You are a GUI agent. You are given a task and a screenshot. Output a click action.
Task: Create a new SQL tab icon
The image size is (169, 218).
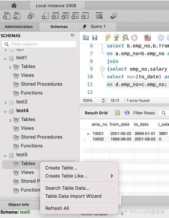click(x=7, y=16)
